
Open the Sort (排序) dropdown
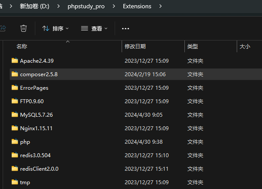[x=55, y=29]
